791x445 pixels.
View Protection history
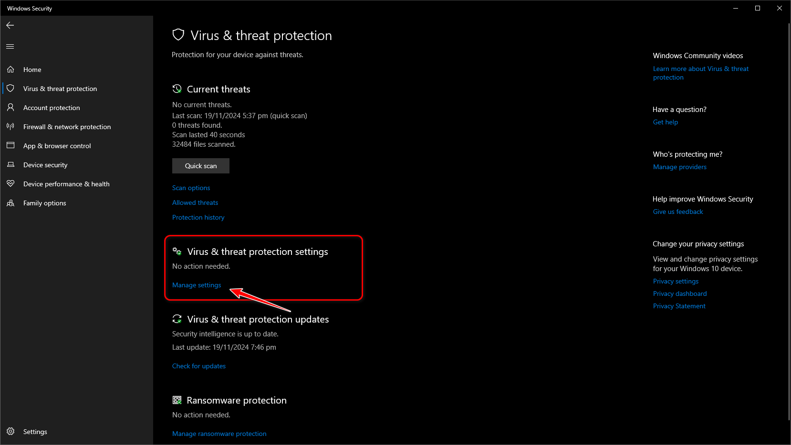pyautogui.click(x=198, y=218)
